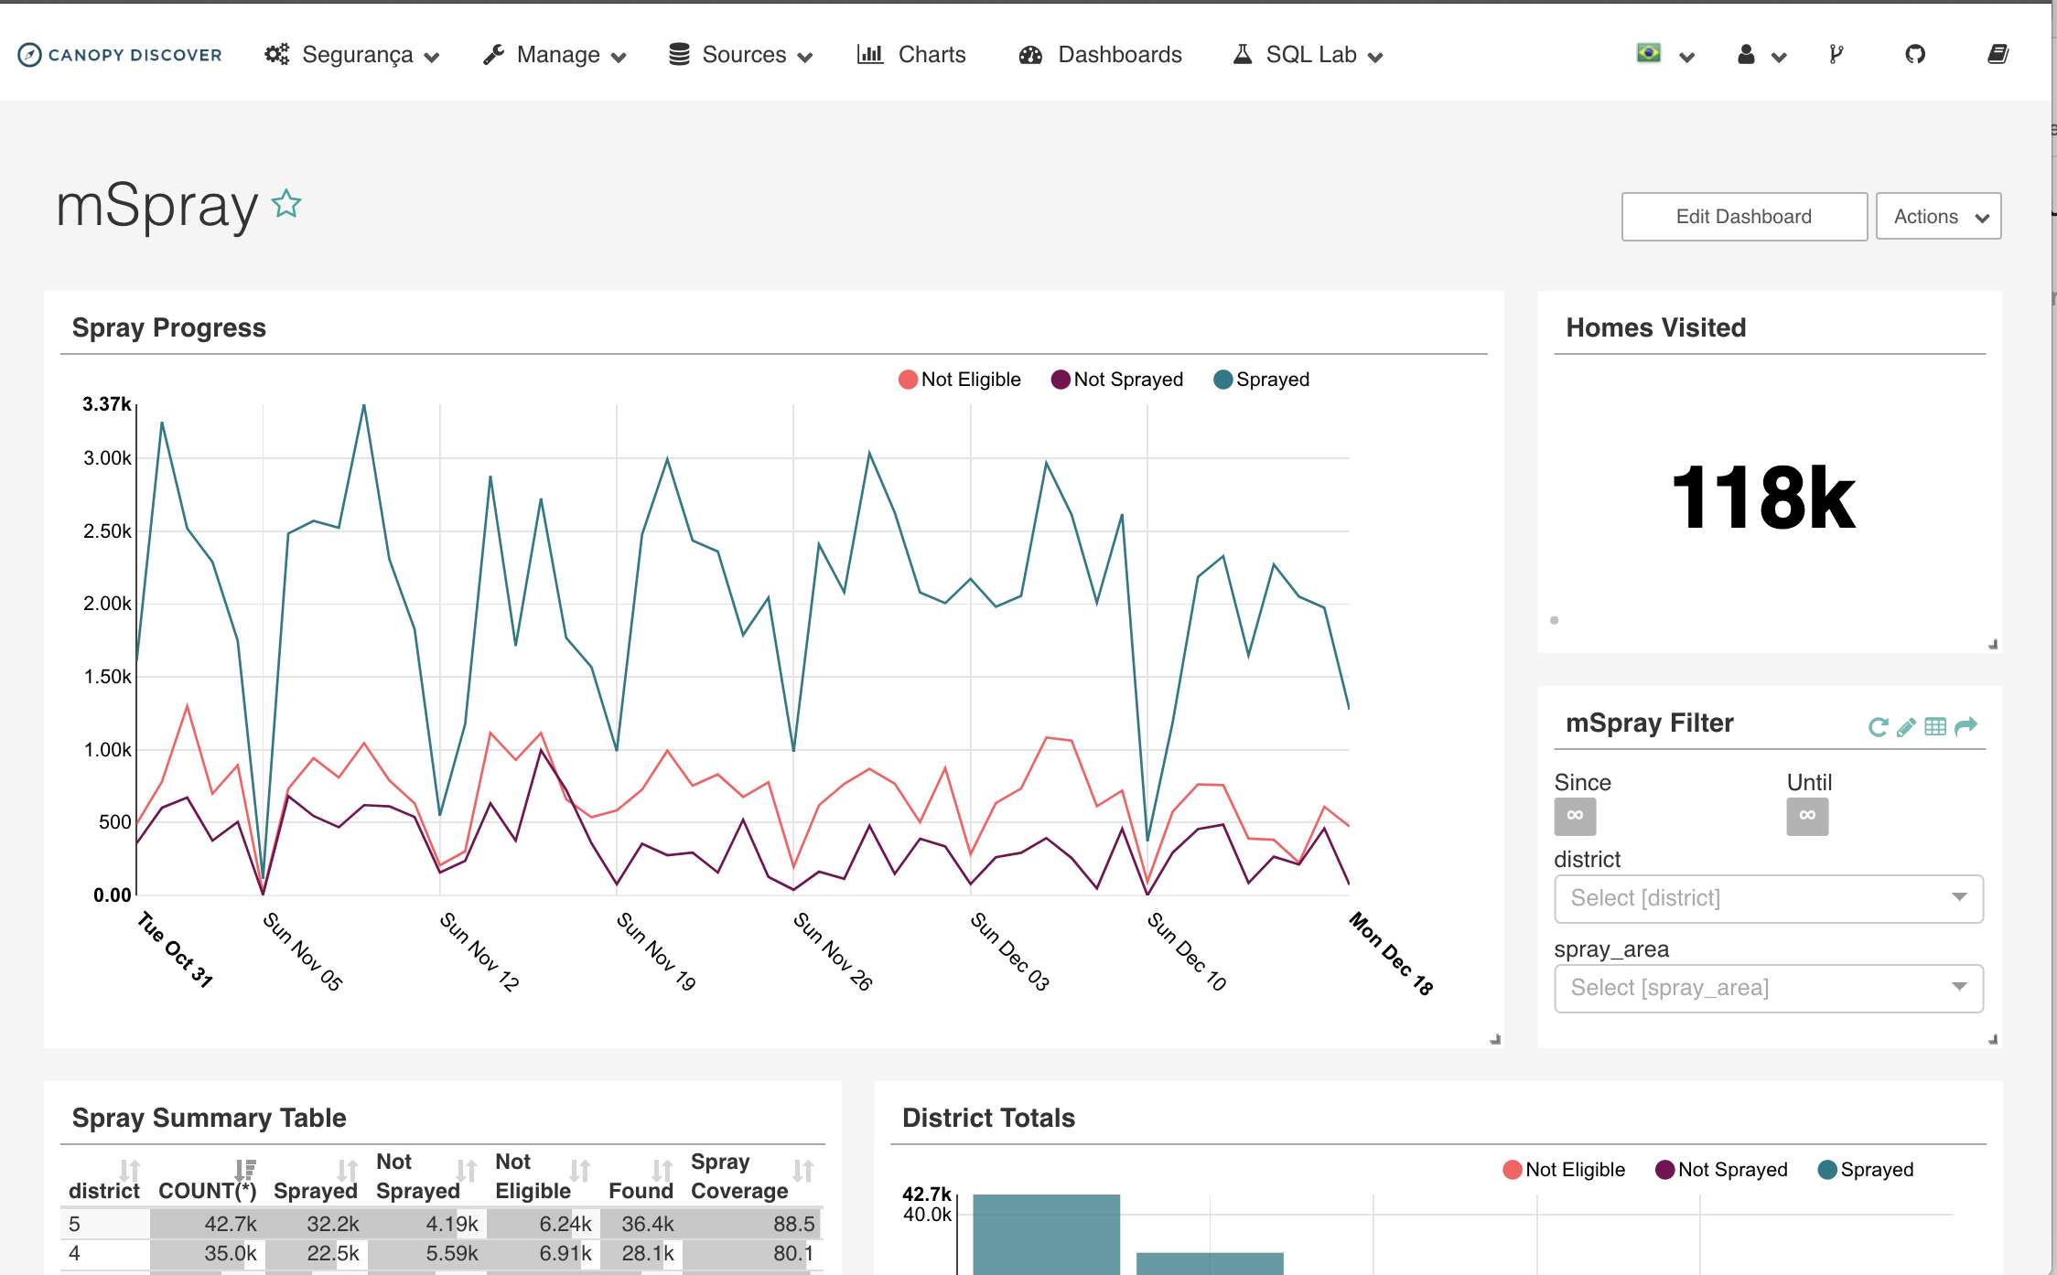Click the user profile icon
Image resolution: width=2057 pixels, height=1275 pixels.
1746,55
